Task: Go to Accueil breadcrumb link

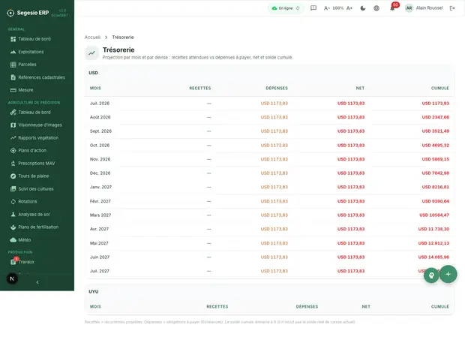Action: tap(92, 37)
